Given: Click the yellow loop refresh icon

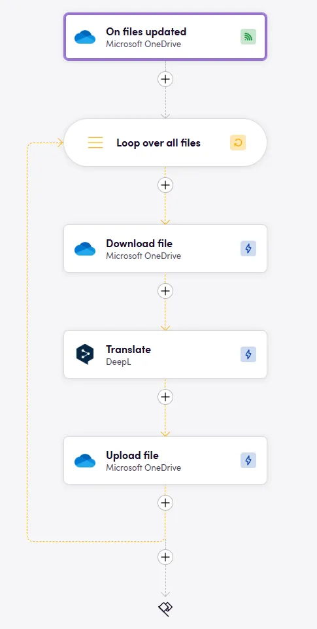Looking at the screenshot, I should (238, 143).
